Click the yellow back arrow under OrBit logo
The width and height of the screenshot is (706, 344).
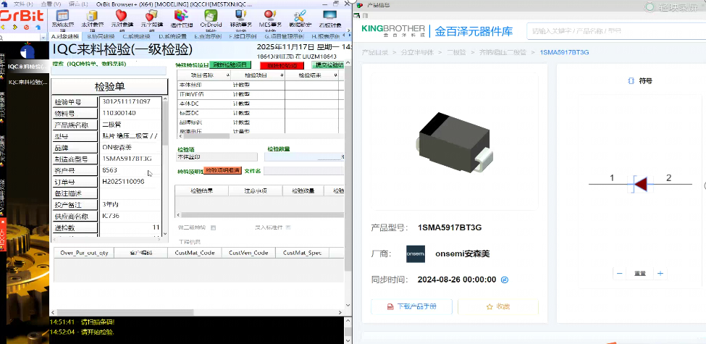pyautogui.click(x=4, y=28)
